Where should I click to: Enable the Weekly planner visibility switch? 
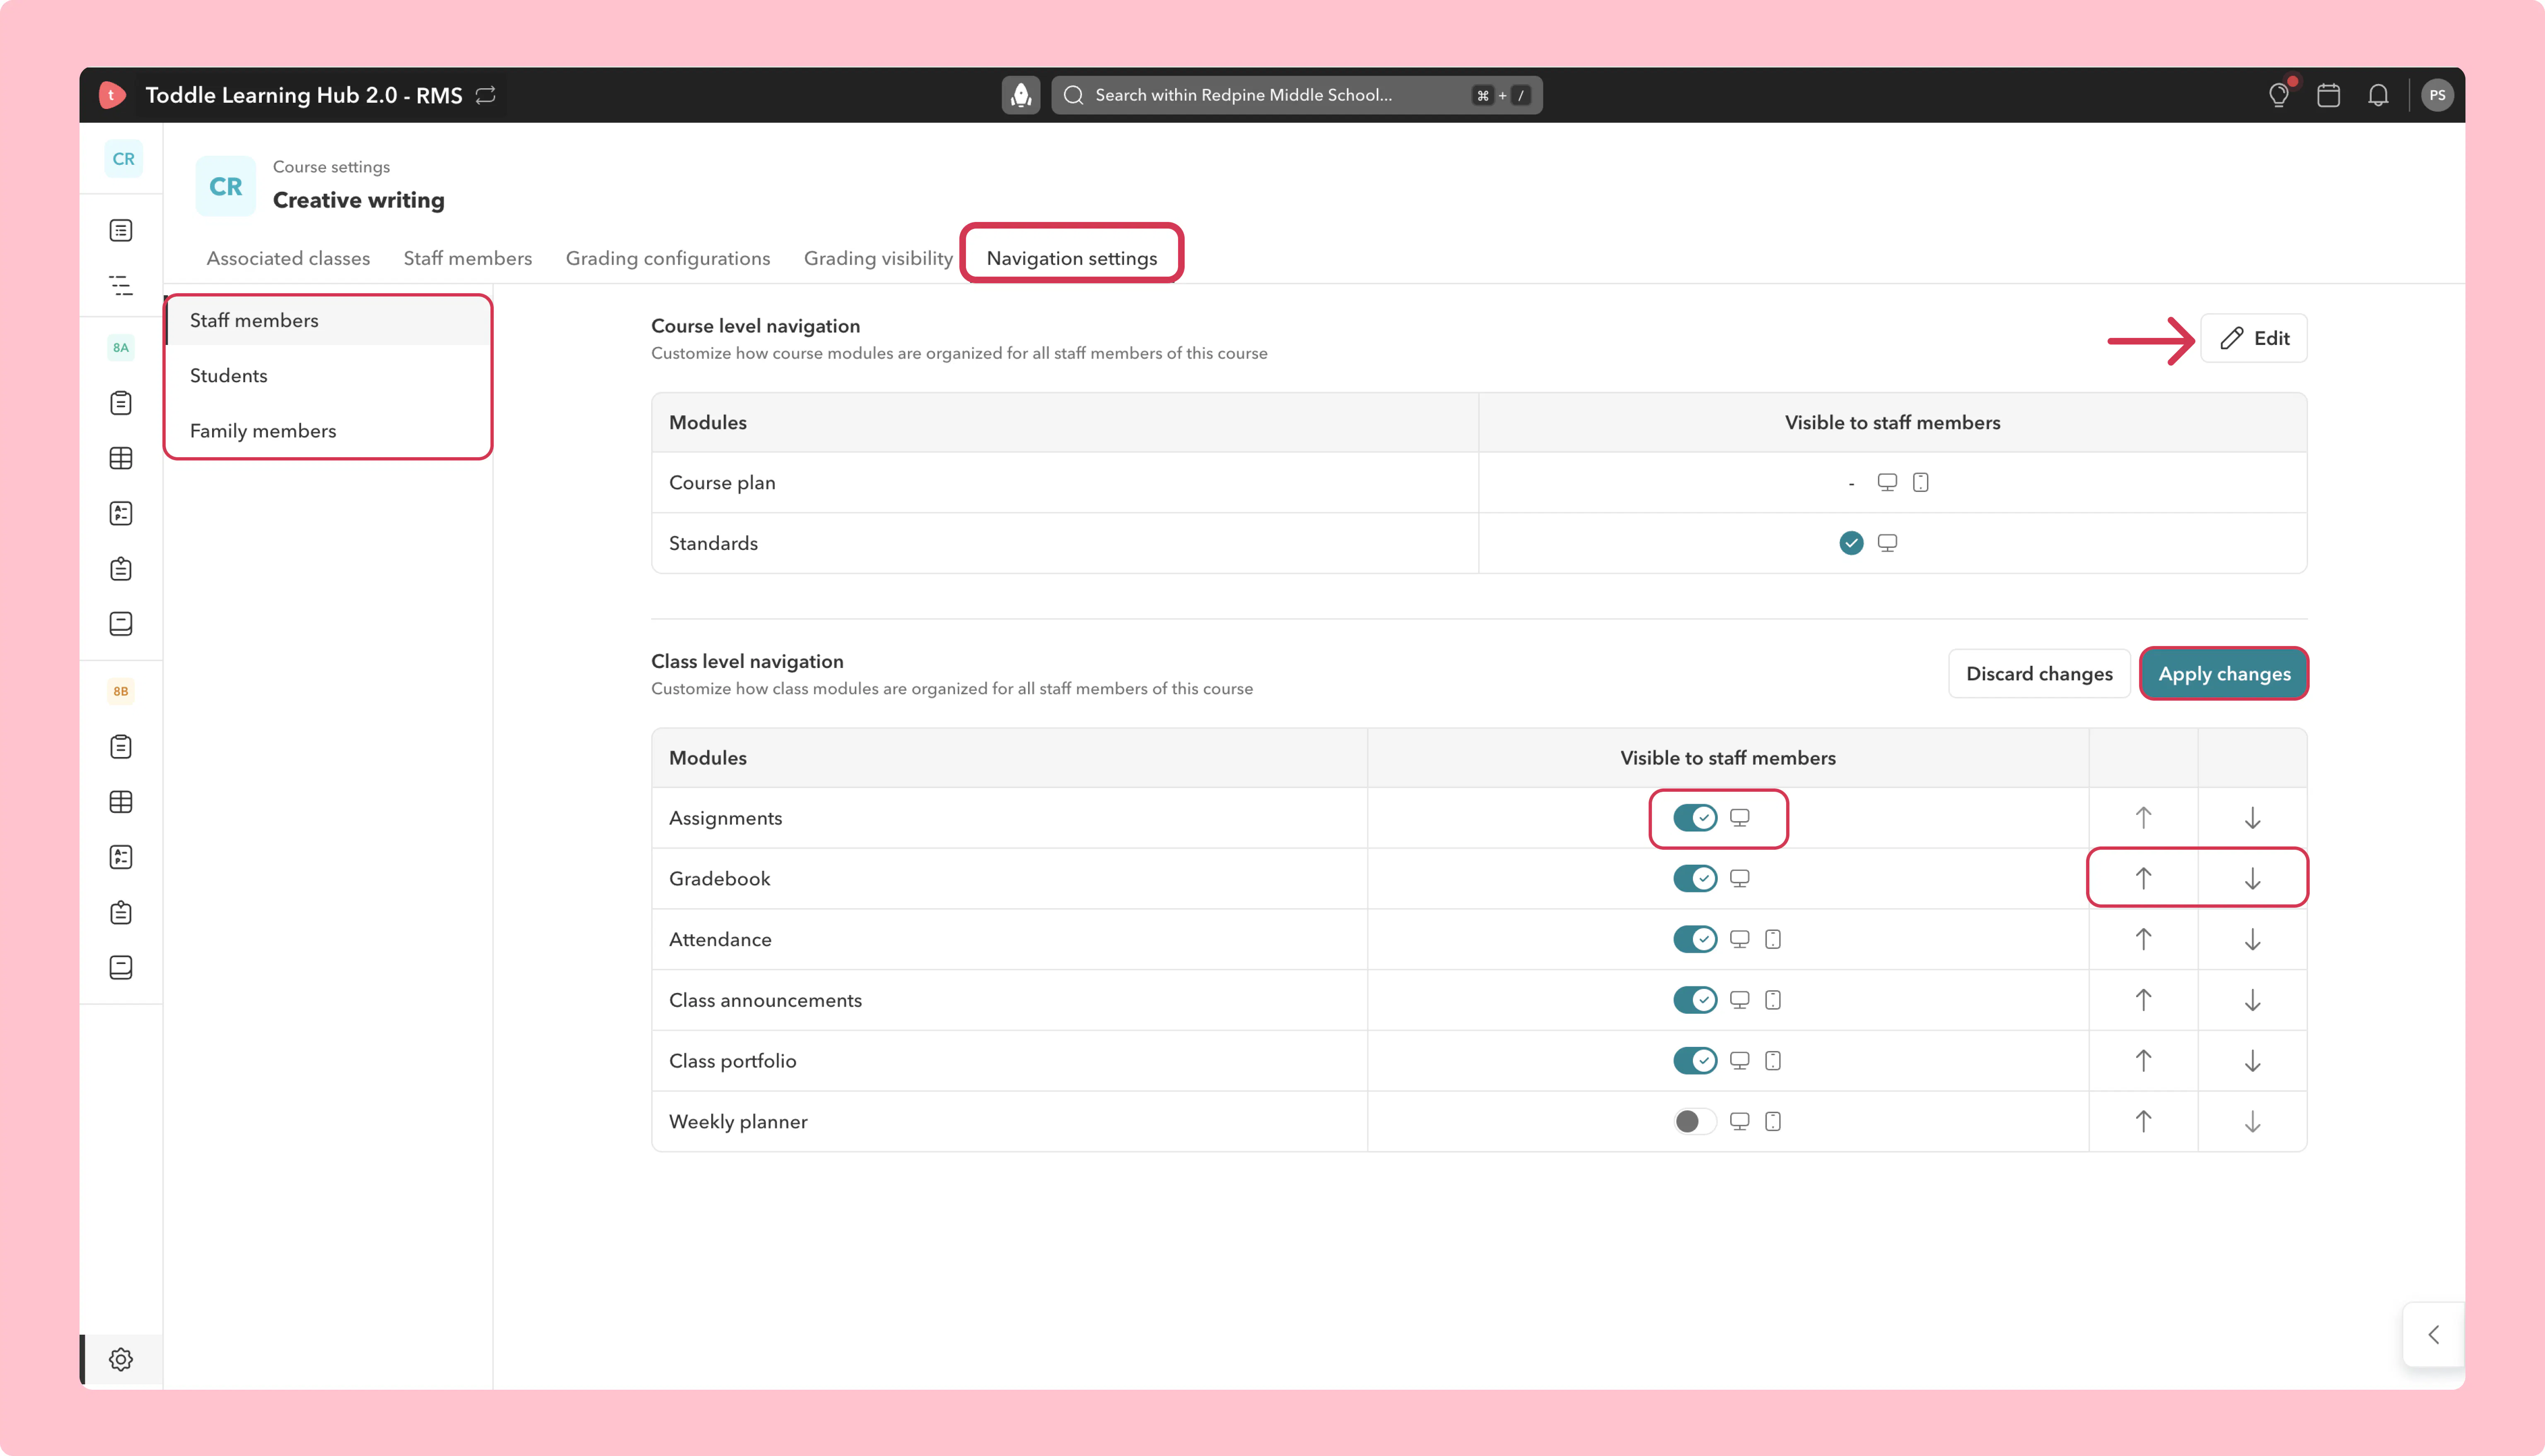pos(1695,1122)
